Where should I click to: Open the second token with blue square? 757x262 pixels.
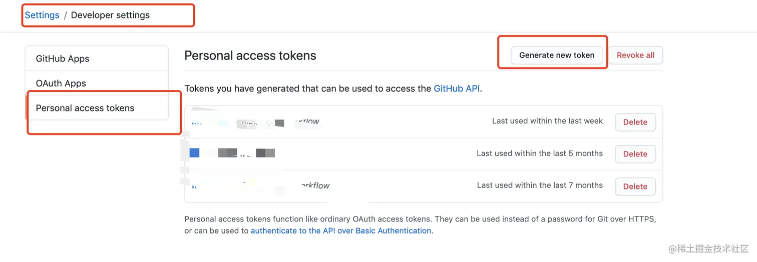tap(195, 153)
